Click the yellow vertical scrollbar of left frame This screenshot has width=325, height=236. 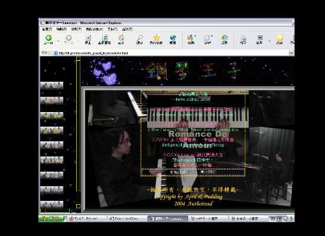coord(78,132)
